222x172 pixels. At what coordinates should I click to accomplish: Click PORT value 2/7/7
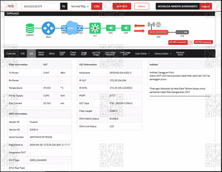click(112, 96)
